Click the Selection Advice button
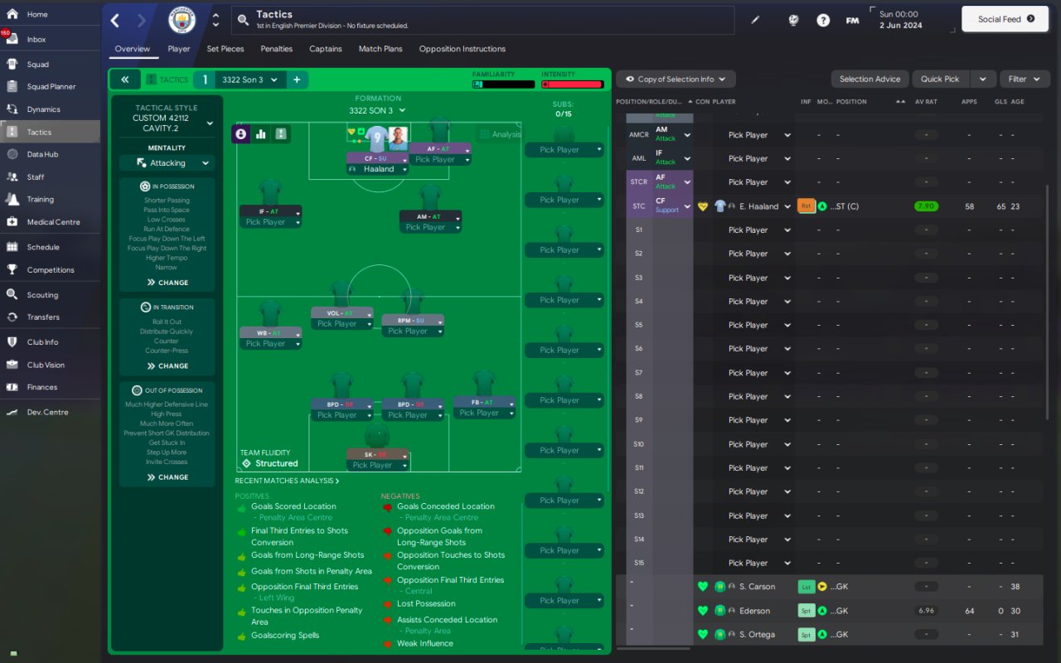 [870, 79]
